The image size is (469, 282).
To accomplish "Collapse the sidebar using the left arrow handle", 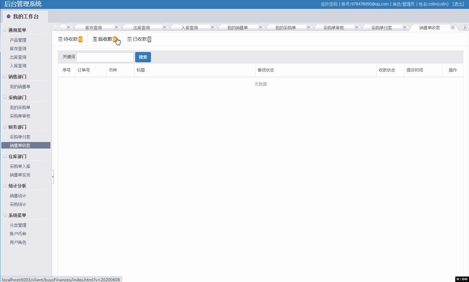I will tap(53, 177).
